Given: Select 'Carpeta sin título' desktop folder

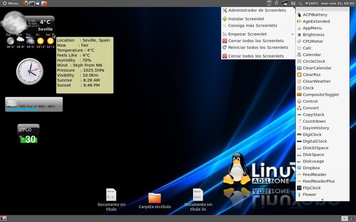Looking at the screenshot, I should click(x=155, y=201).
